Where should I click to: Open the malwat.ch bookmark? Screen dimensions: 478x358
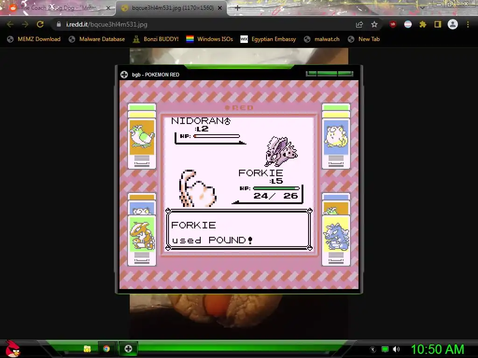pos(322,39)
